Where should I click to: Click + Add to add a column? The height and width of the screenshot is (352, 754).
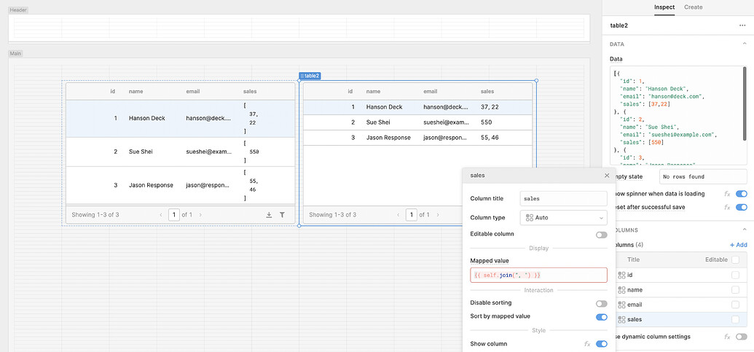point(738,245)
